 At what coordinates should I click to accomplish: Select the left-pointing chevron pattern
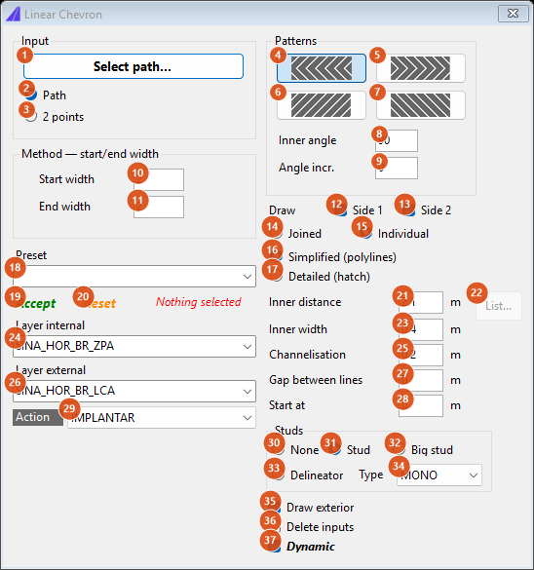click(322, 68)
